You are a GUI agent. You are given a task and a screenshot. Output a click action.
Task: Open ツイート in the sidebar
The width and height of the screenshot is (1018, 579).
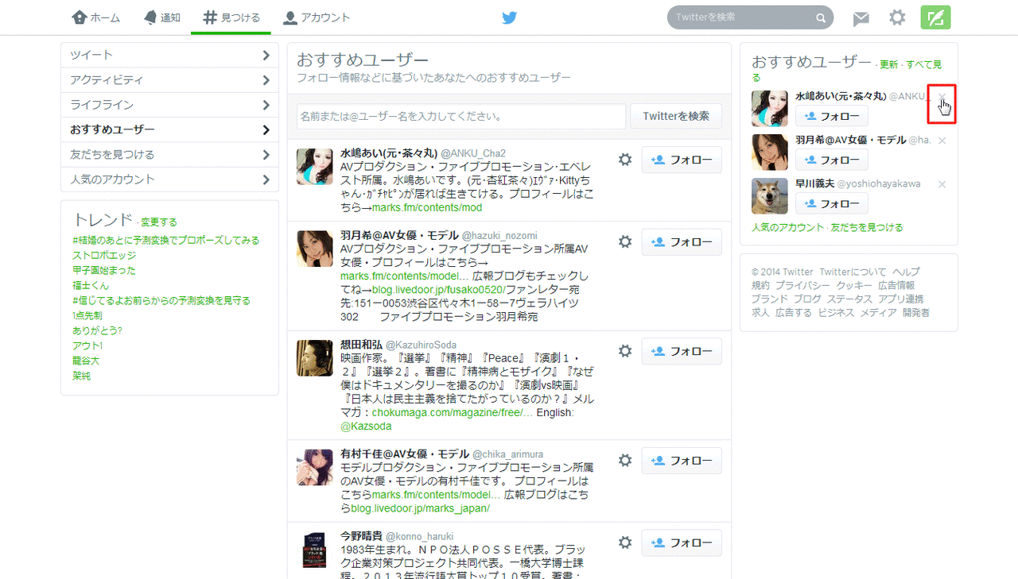pyautogui.click(x=169, y=55)
